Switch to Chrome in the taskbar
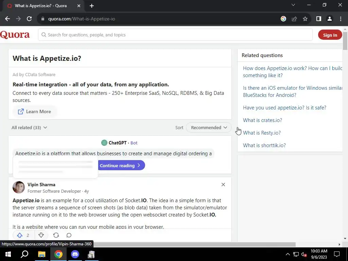Screen dimensions: 348x261 tap(58, 254)
